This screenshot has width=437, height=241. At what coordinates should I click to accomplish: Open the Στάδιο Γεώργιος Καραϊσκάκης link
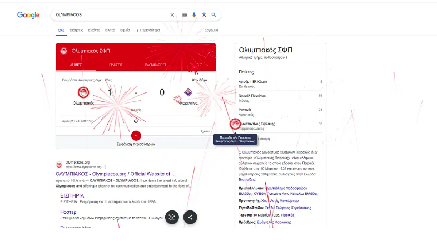point(288,208)
